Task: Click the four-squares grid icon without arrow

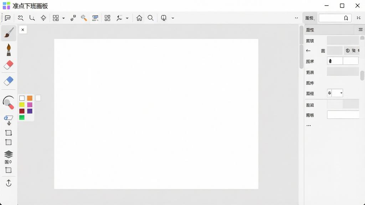Action: coord(107,18)
